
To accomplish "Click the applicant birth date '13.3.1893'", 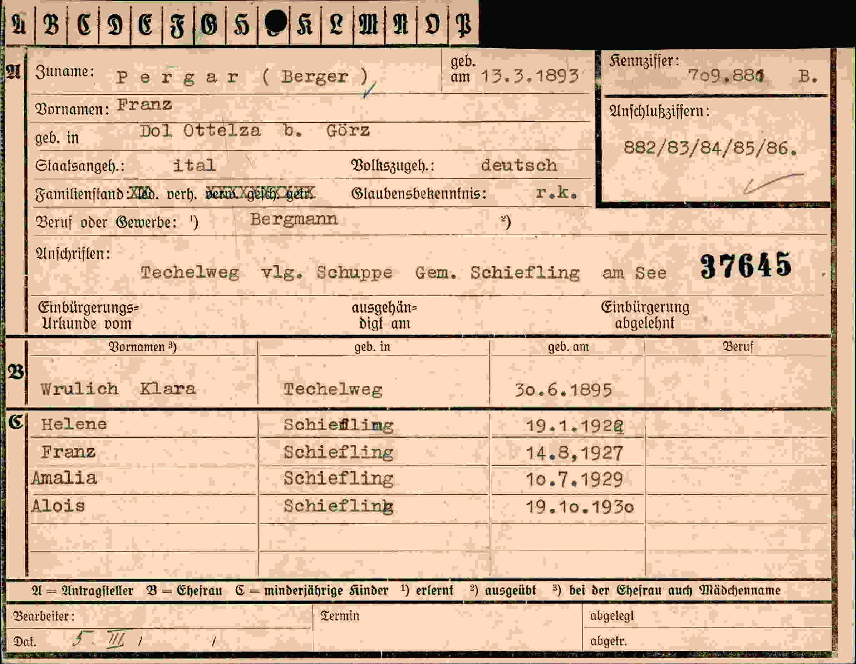I will [x=530, y=76].
